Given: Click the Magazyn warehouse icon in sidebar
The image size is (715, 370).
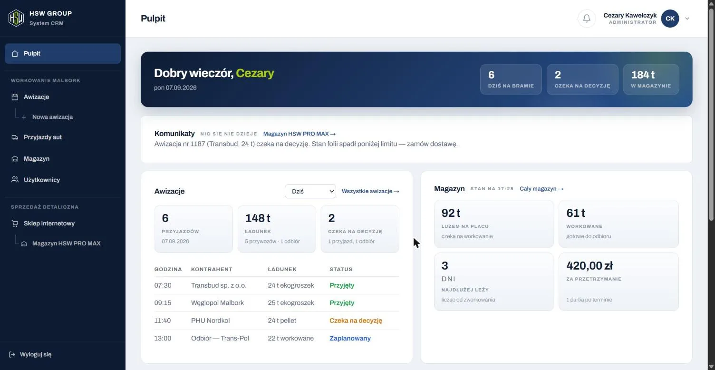Looking at the screenshot, I should [15, 158].
